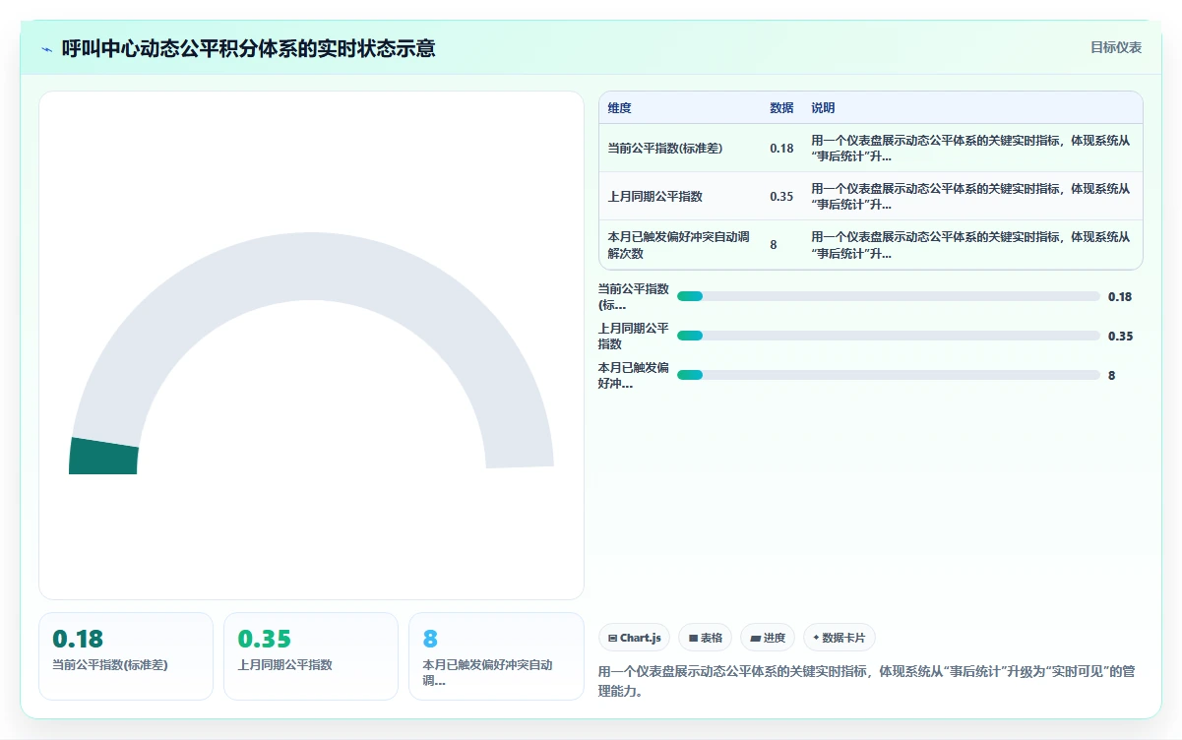Click the 上月同期公平指数 progress label
This screenshot has width=1182, height=740.
[x=634, y=336]
